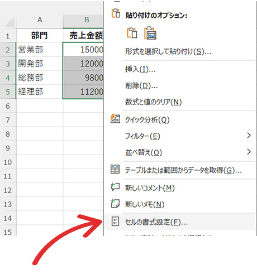The width and height of the screenshot is (257, 274).
Task: Click the clipboard icon beside 貼り付けのオプション
Action: (x=116, y=13)
